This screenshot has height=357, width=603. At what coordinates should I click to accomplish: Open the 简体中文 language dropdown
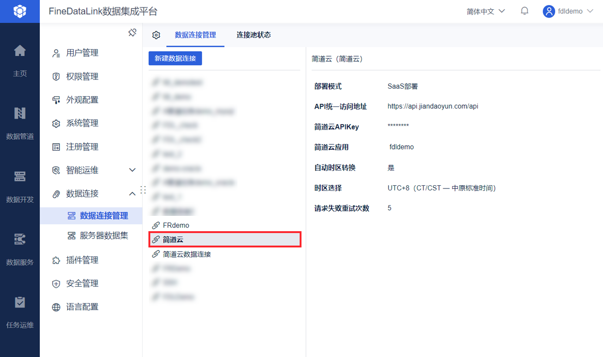click(x=486, y=12)
